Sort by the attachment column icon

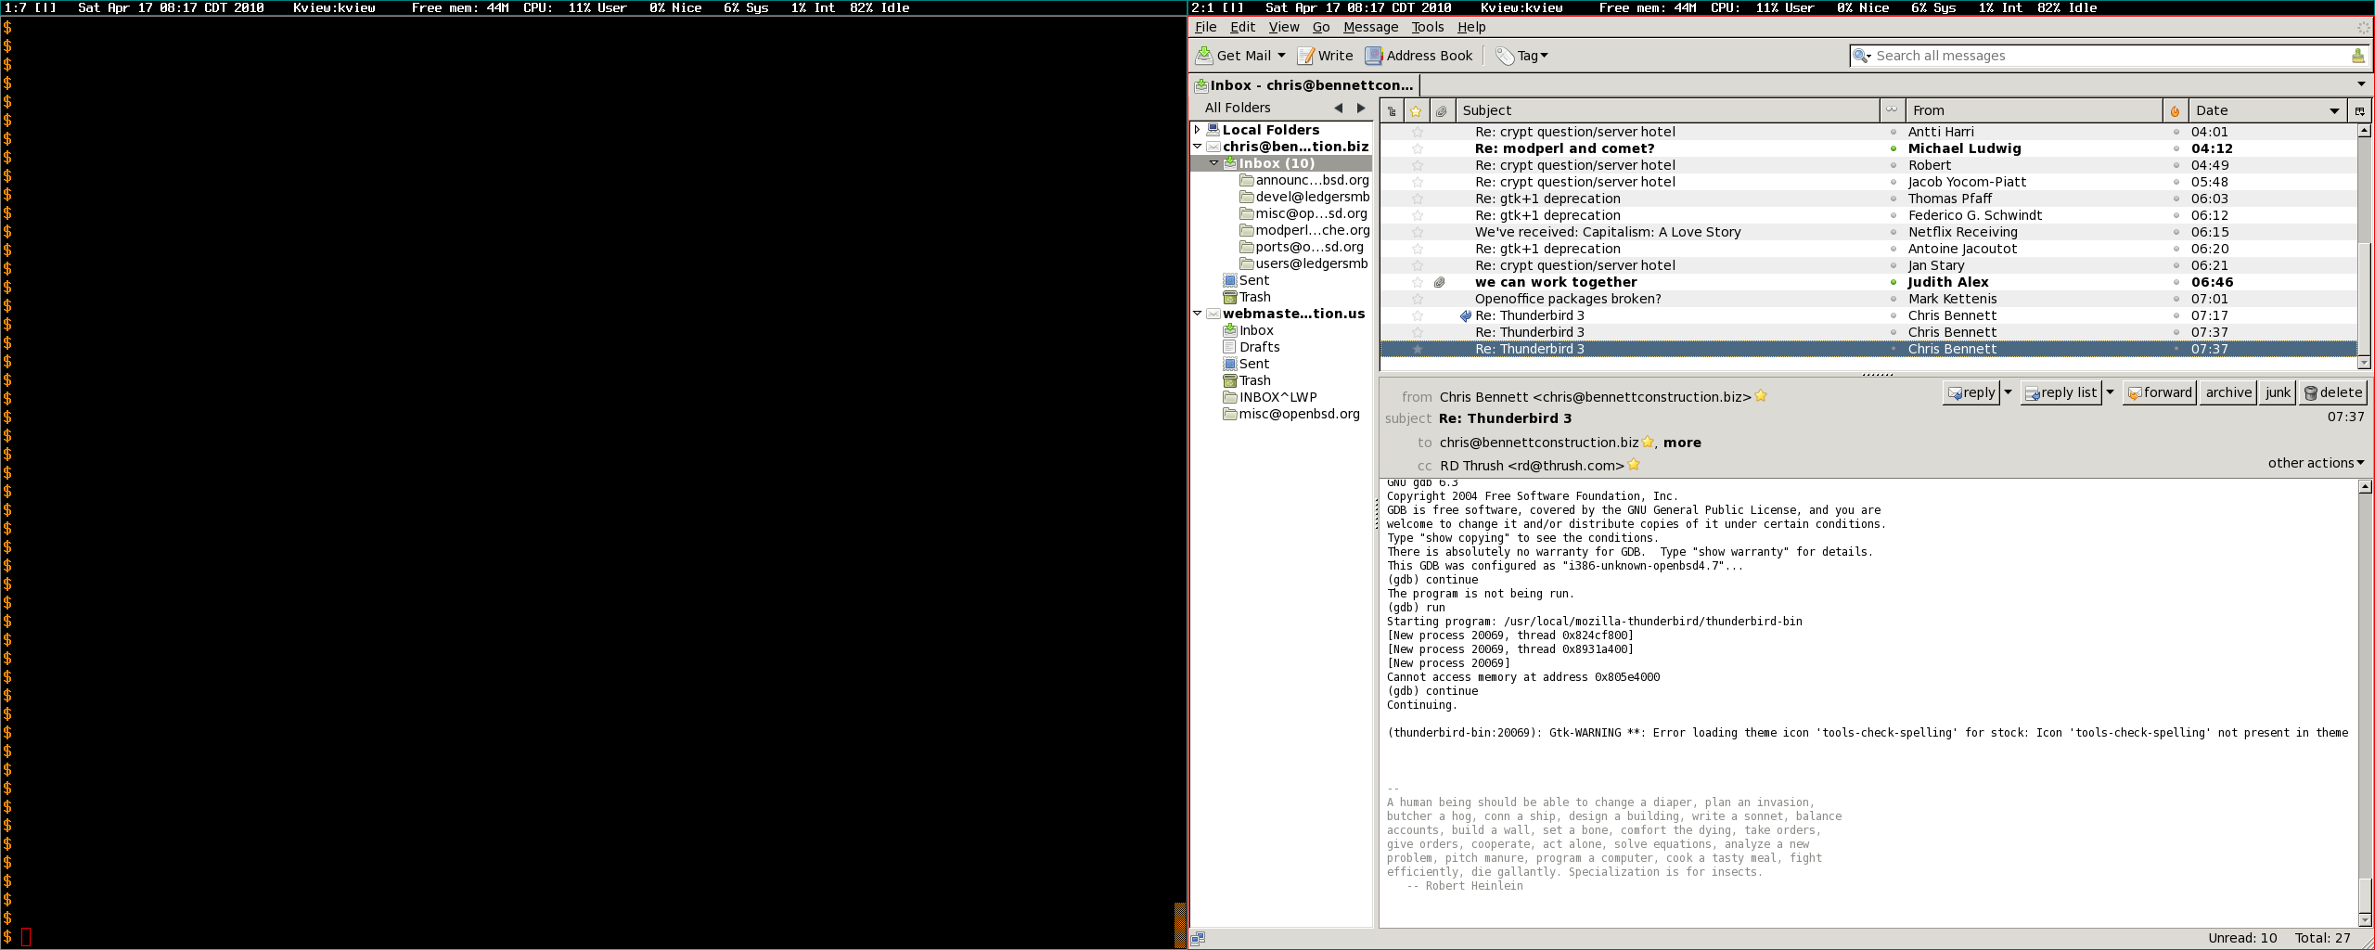[1441, 111]
